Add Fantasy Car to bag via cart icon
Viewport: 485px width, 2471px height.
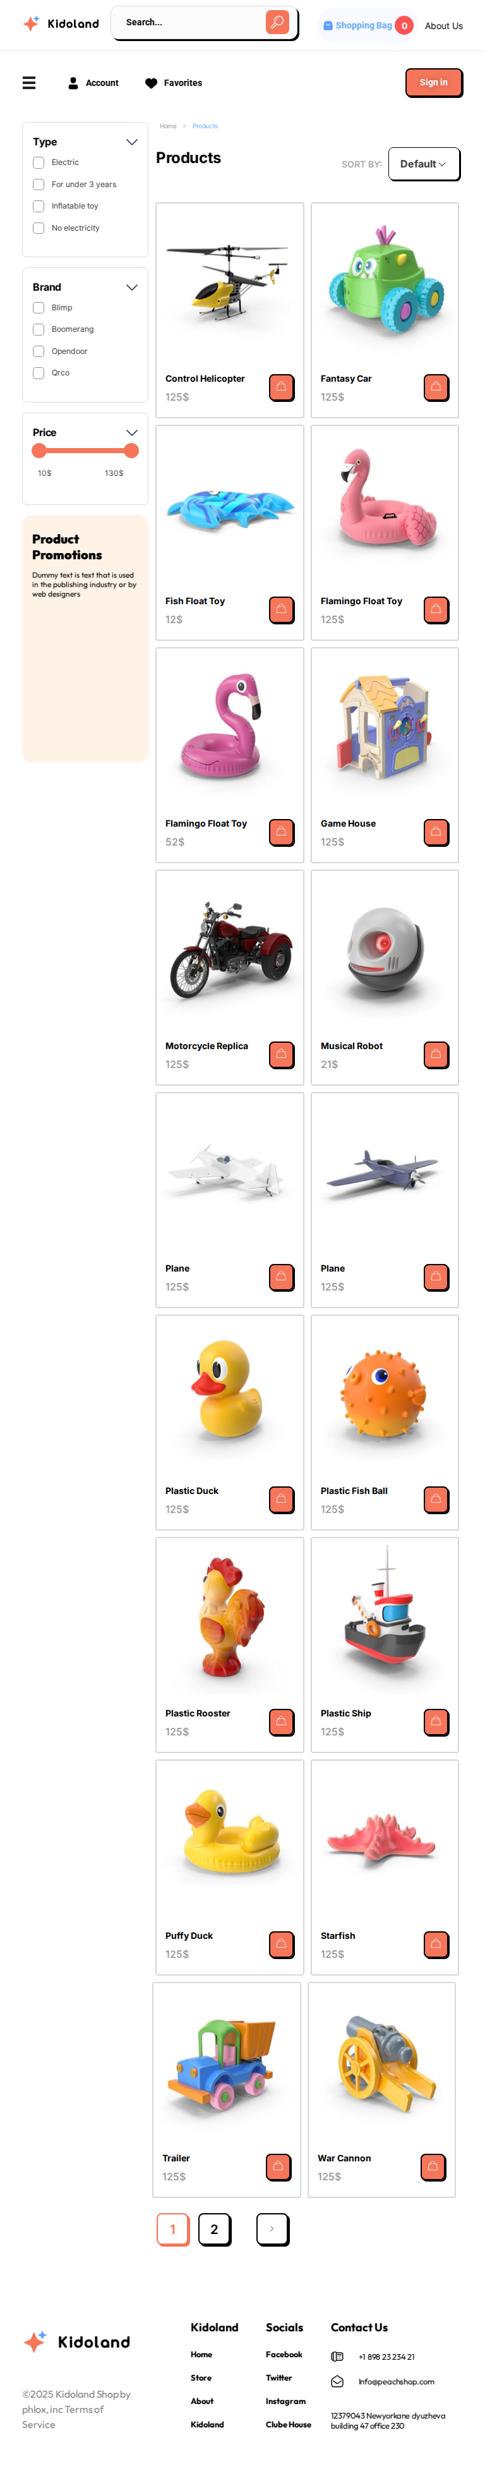[x=436, y=387]
